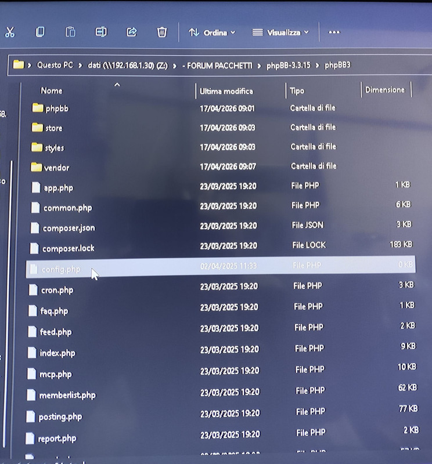Image resolution: width=432 pixels, height=464 pixels.
Task: Open the Ordina sort dropdown
Action: tap(212, 32)
